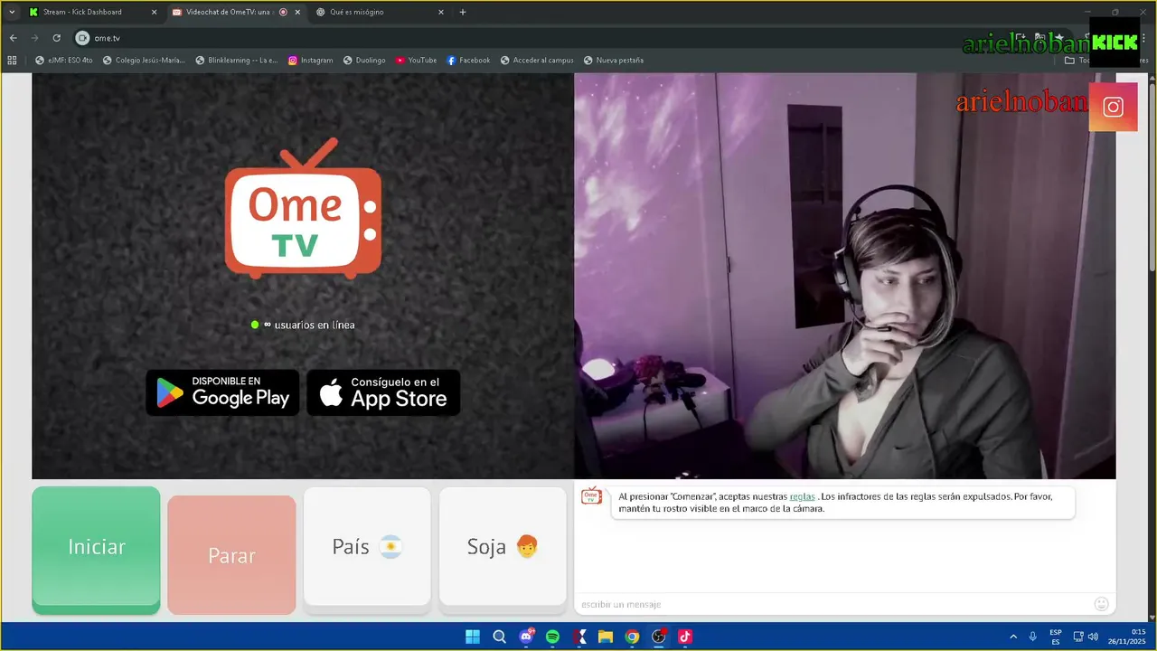Open the Blinklearning bookmark
The height and width of the screenshot is (651, 1157).
(237, 61)
